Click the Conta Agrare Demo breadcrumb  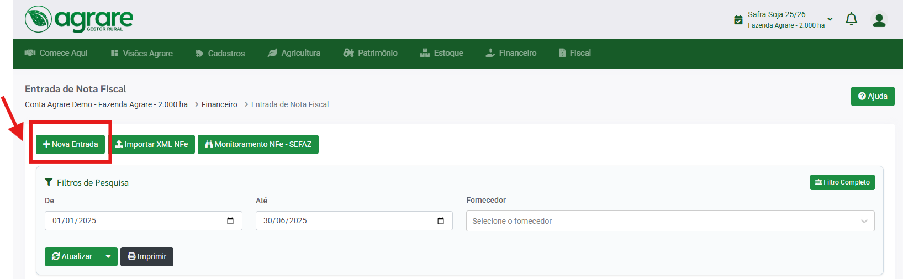[x=106, y=104]
